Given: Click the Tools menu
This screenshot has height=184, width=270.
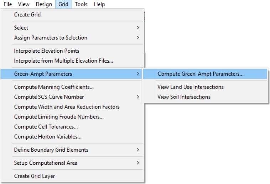Looking at the screenshot, I should coord(81,4).
